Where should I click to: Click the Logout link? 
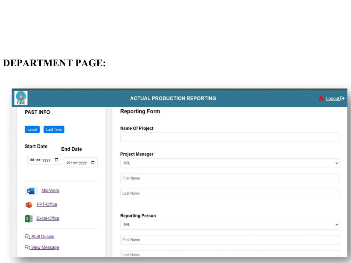pos(333,99)
